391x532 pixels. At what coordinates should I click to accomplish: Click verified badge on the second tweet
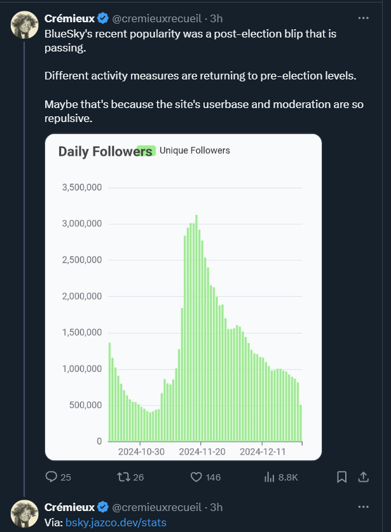coord(103,507)
